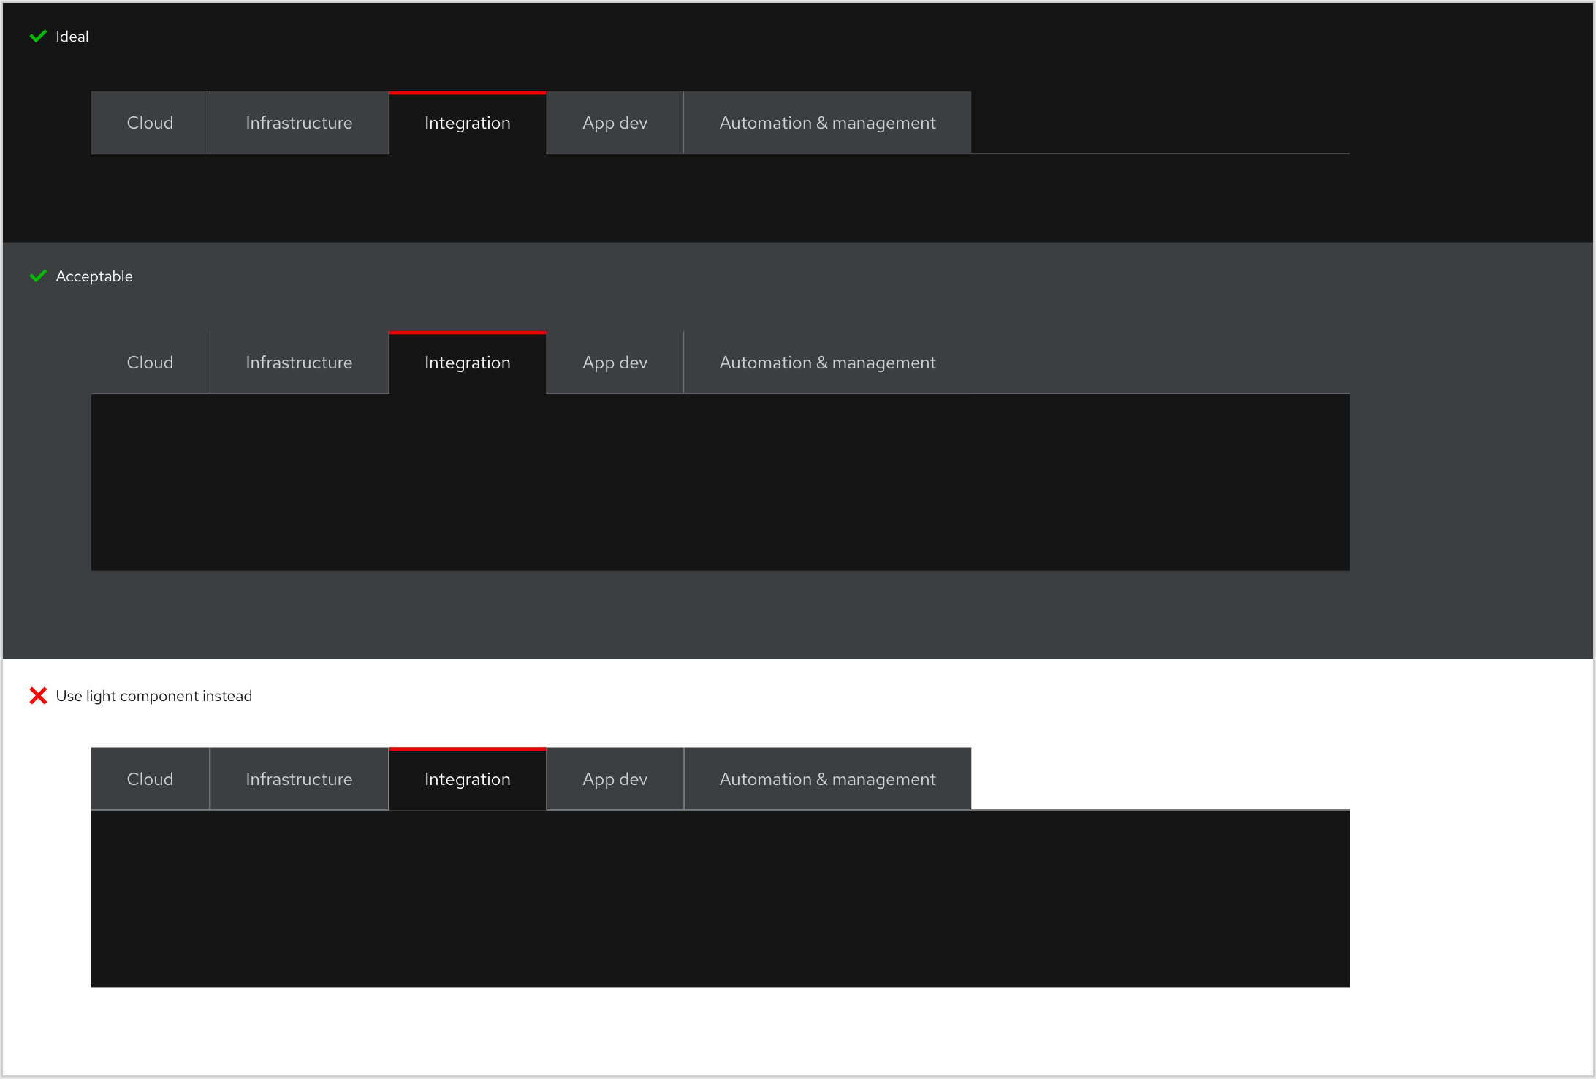The height and width of the screenshot is (1079, 1596).
Task: Select the Cloud tab in the Ideal example
Action: (150, 122)
